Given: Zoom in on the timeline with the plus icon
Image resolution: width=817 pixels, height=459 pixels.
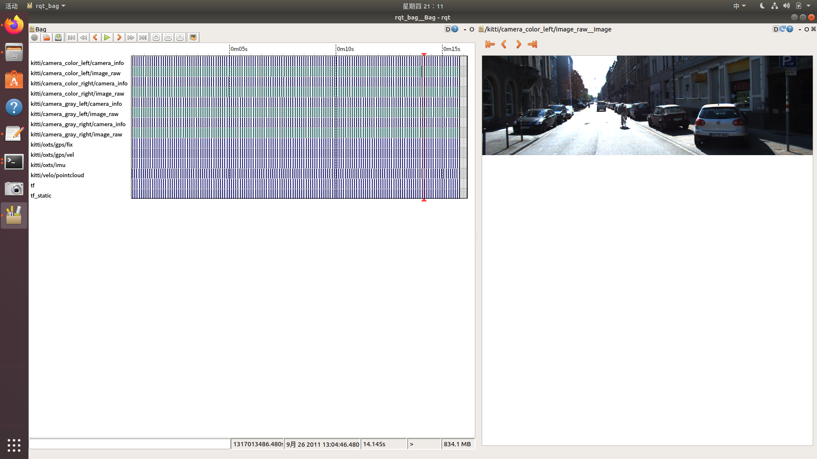Looking at the screenshot, I should [x=156, y=37].
